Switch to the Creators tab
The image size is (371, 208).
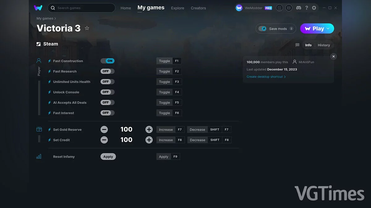[198, 8]
